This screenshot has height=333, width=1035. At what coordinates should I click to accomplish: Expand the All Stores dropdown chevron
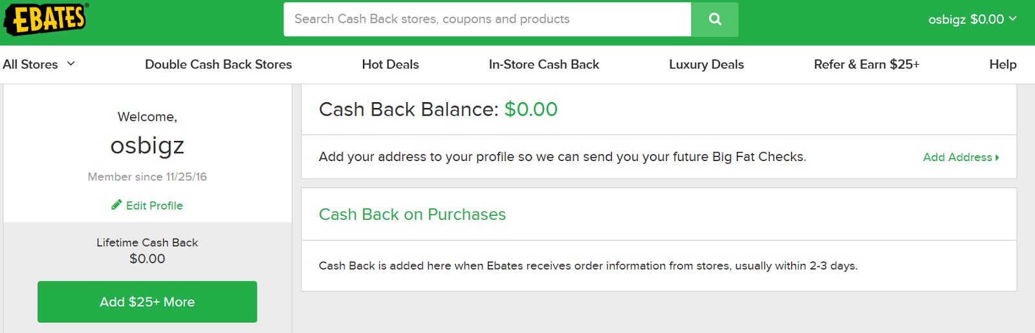click(71, 63)
